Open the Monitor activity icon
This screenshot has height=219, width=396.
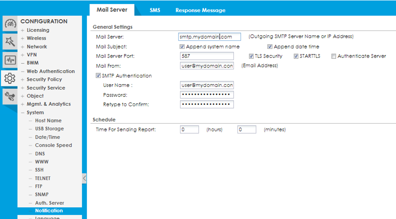pyautogui.click(x=10, y=60)
